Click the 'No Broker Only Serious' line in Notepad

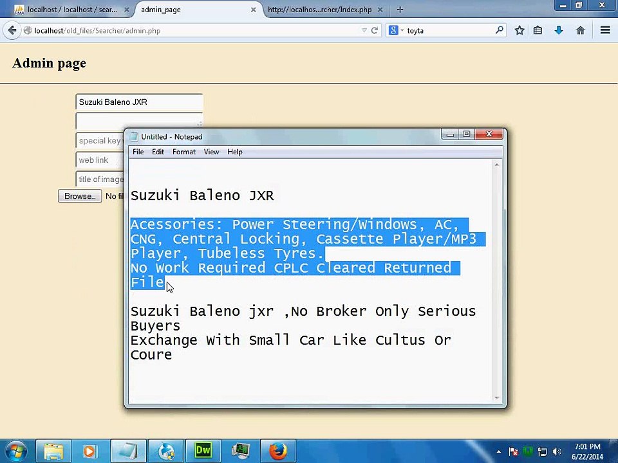[303, 311]
